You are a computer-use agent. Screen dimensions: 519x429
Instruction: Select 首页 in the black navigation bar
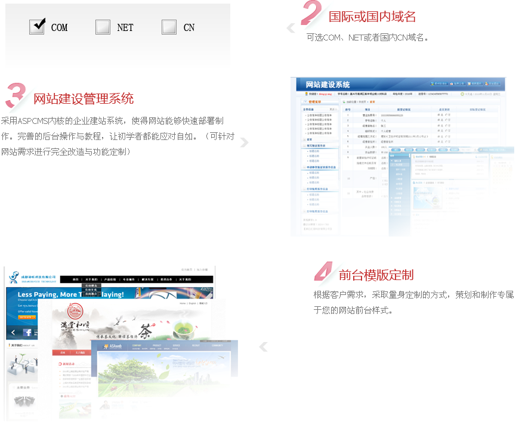point(76,279)
